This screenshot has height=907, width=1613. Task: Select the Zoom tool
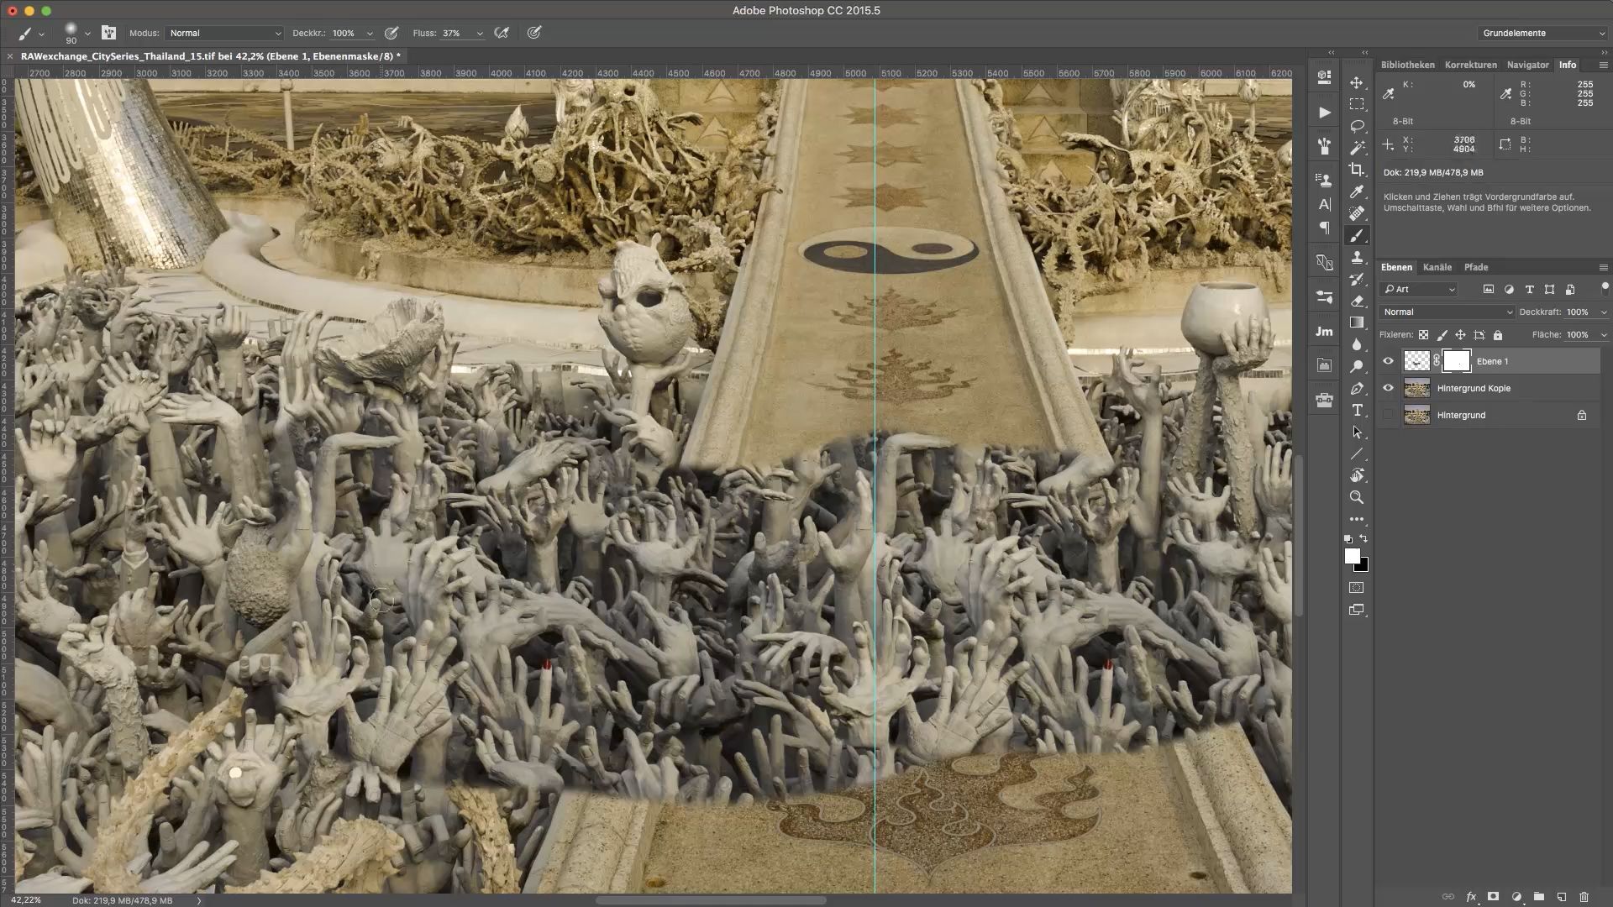(1357, 497)
